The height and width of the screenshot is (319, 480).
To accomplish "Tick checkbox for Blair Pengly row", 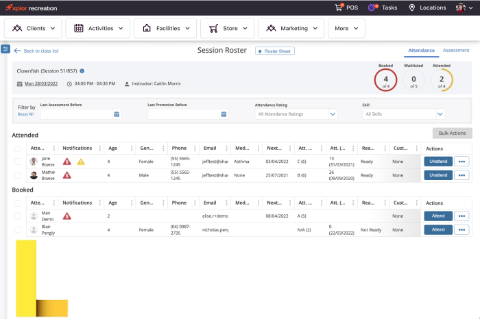I will click(x=18, y=229).
